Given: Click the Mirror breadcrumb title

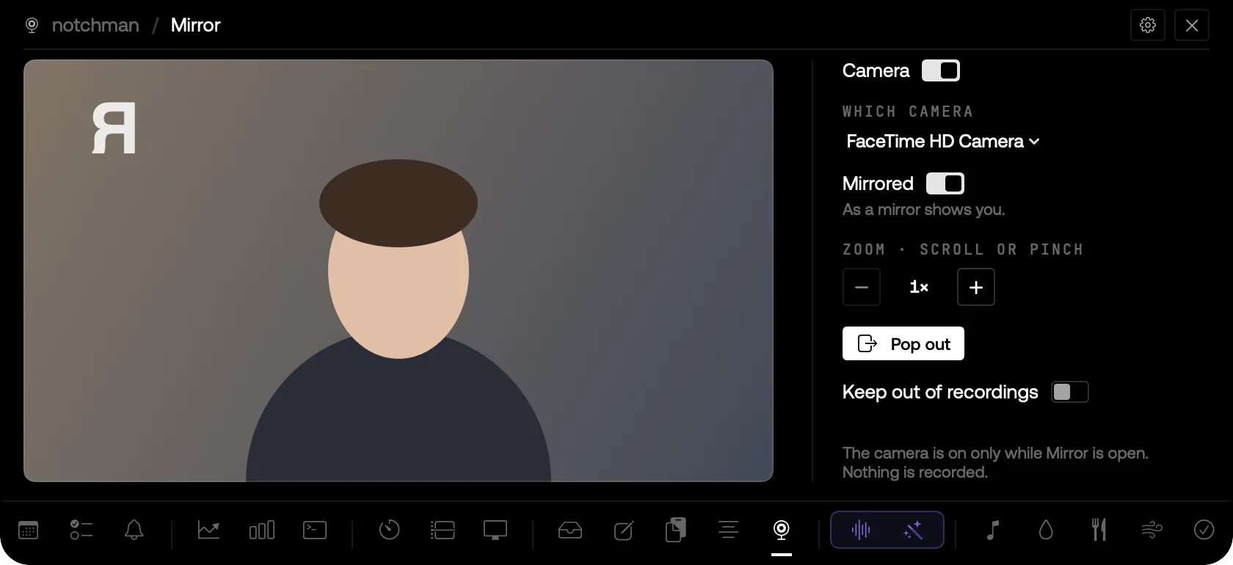Looking at the screenshot, I should [x=195, y=25].
